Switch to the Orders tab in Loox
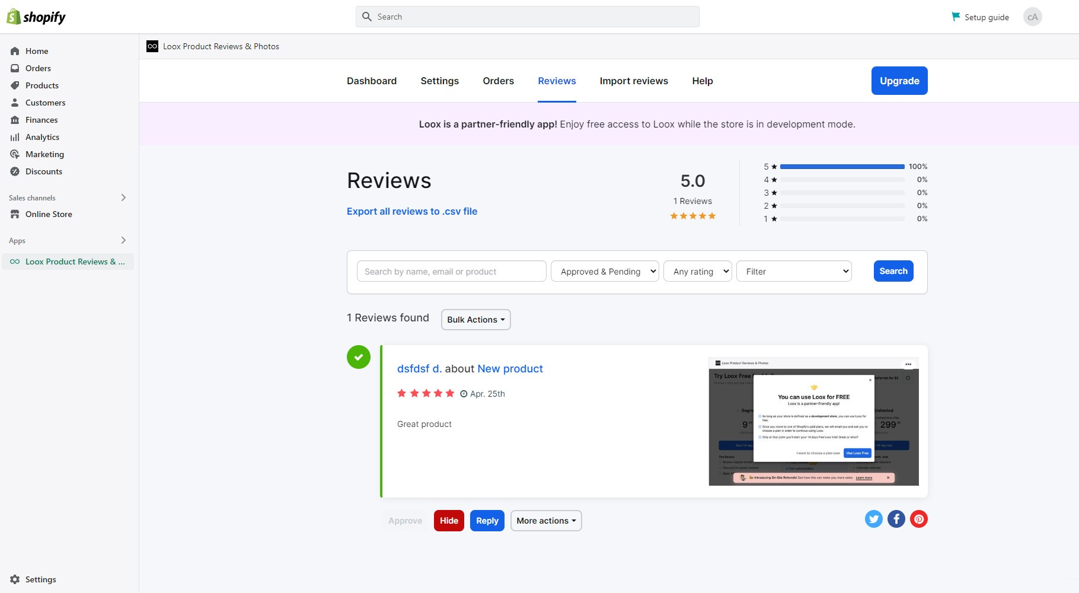Screen dimensions: 1079x593 498,81
